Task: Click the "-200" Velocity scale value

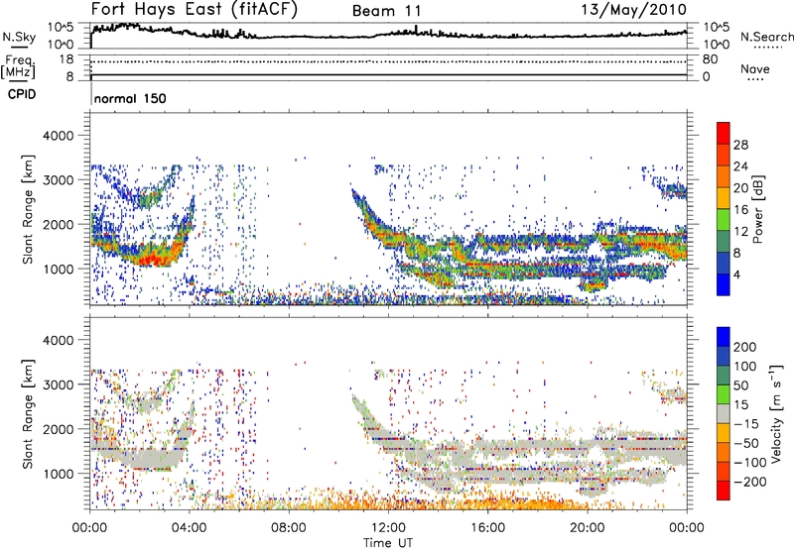Action: click(x=749, y=482)
